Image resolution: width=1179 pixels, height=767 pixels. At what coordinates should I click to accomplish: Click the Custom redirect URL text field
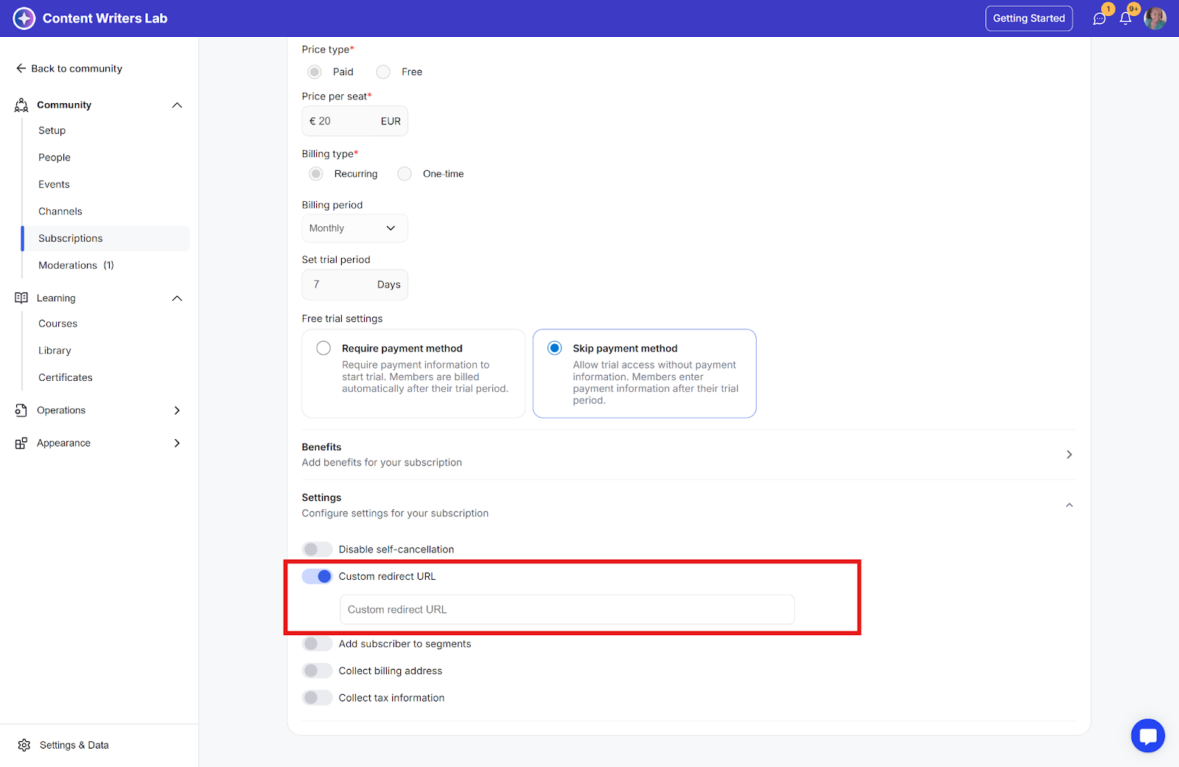pos(567,610)
